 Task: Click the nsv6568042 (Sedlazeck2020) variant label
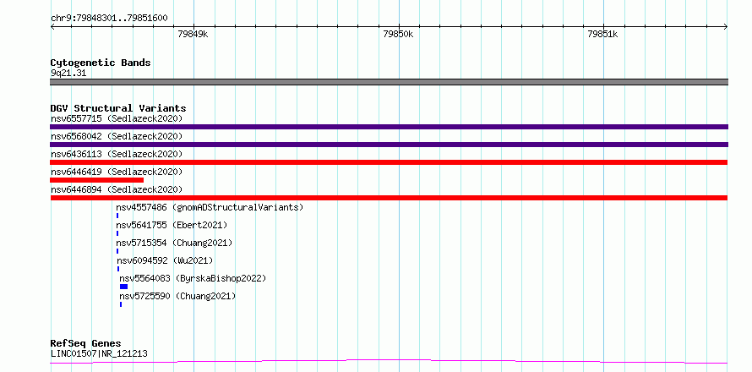[117, 136]
